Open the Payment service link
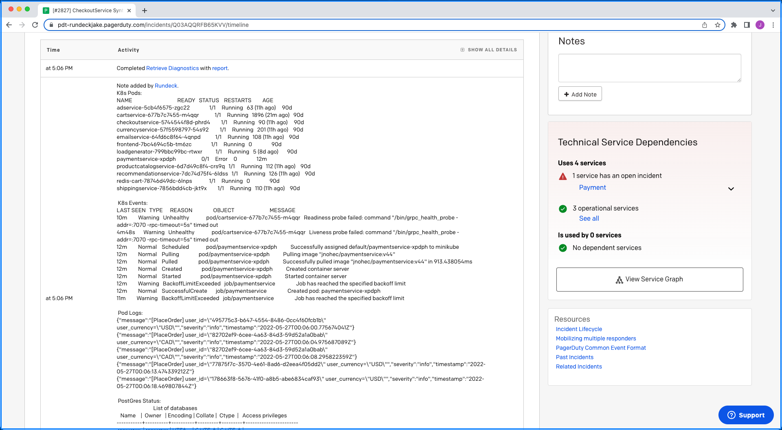This screenshot has width=782, height=430. (x=592, y=187)
